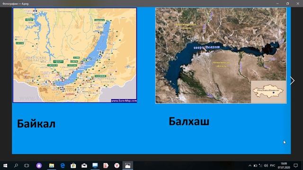
Task: Open the clock and calendar flyout
Action: pos(284,166)
